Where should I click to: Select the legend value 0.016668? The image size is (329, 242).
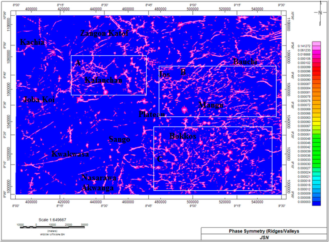tap(304, 54)
